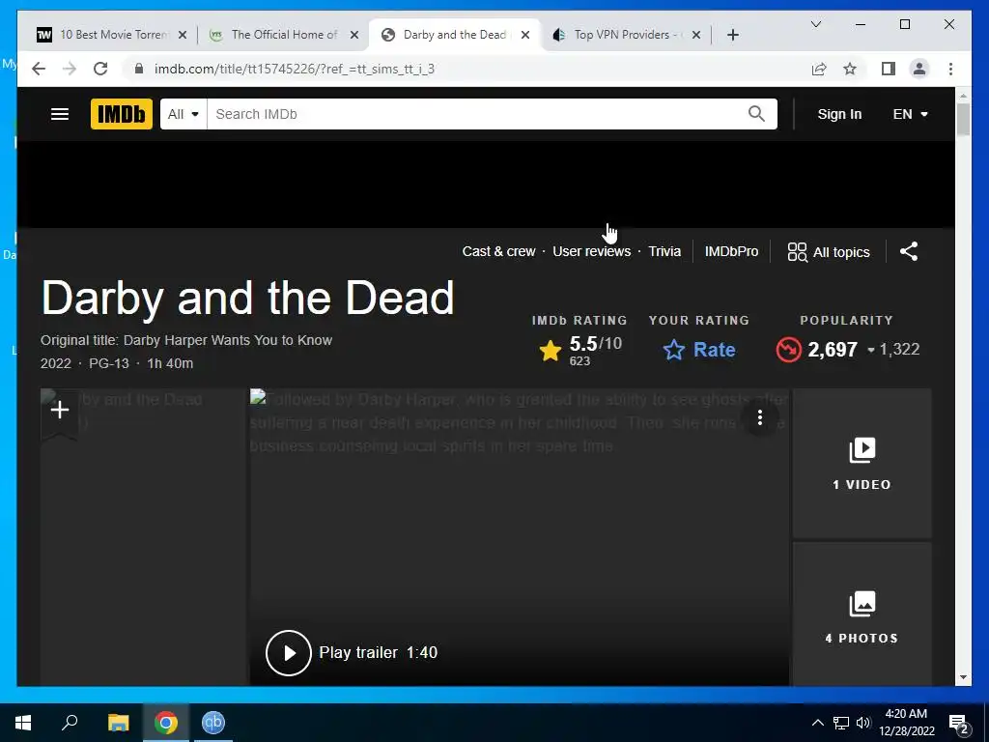Switch to 10 Best Movie Torrent tab

104,35
